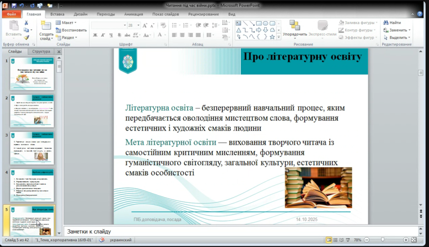Switch to the Структура pane tab
429x247 pixels.
tap(41, 52)
